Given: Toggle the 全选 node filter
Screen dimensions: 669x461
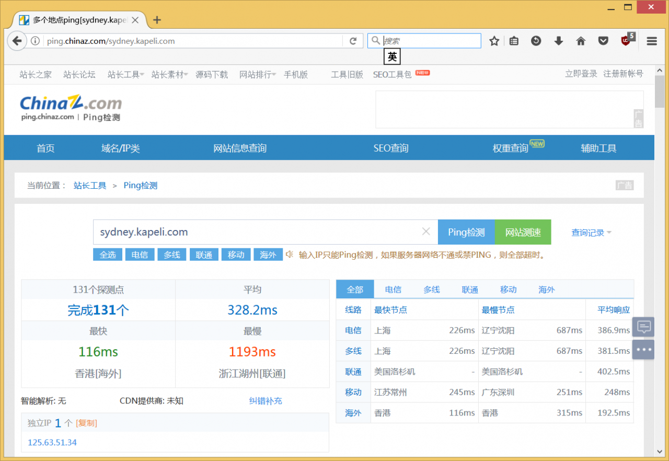Looking at the screenshot, I should pos(108,255).
